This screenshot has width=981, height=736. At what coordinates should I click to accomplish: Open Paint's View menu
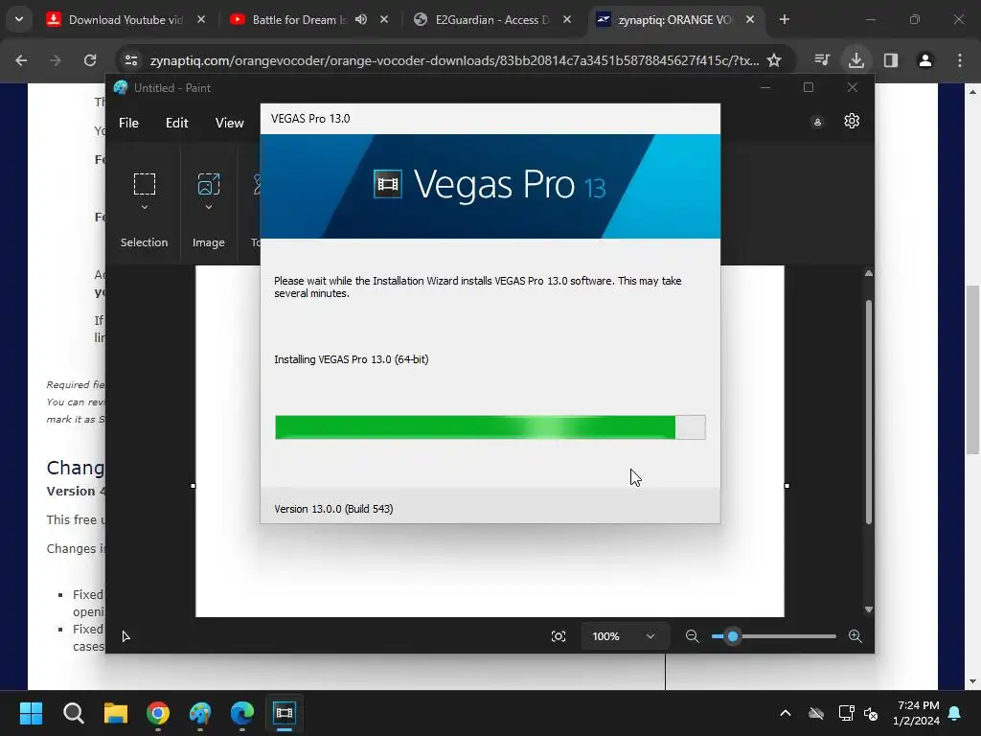pyautogui.click(x=230, y=123)
